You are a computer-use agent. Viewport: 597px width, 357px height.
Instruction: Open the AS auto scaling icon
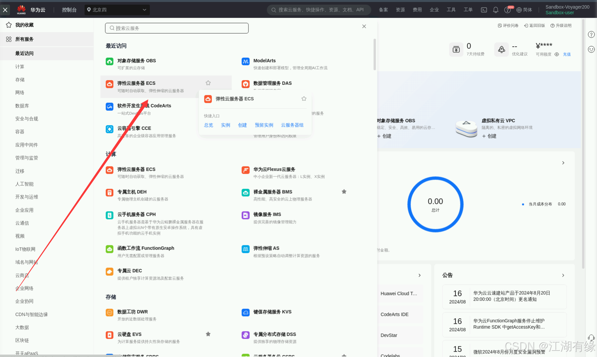coord(245,249)
